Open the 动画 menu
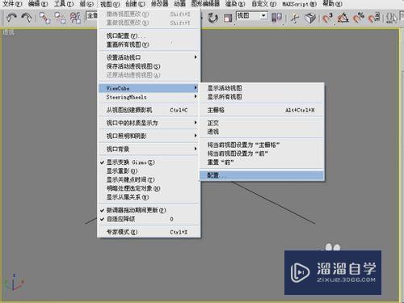Image resolution: width=404 pixels, height=303 pixels. click(x=179, y=4)
